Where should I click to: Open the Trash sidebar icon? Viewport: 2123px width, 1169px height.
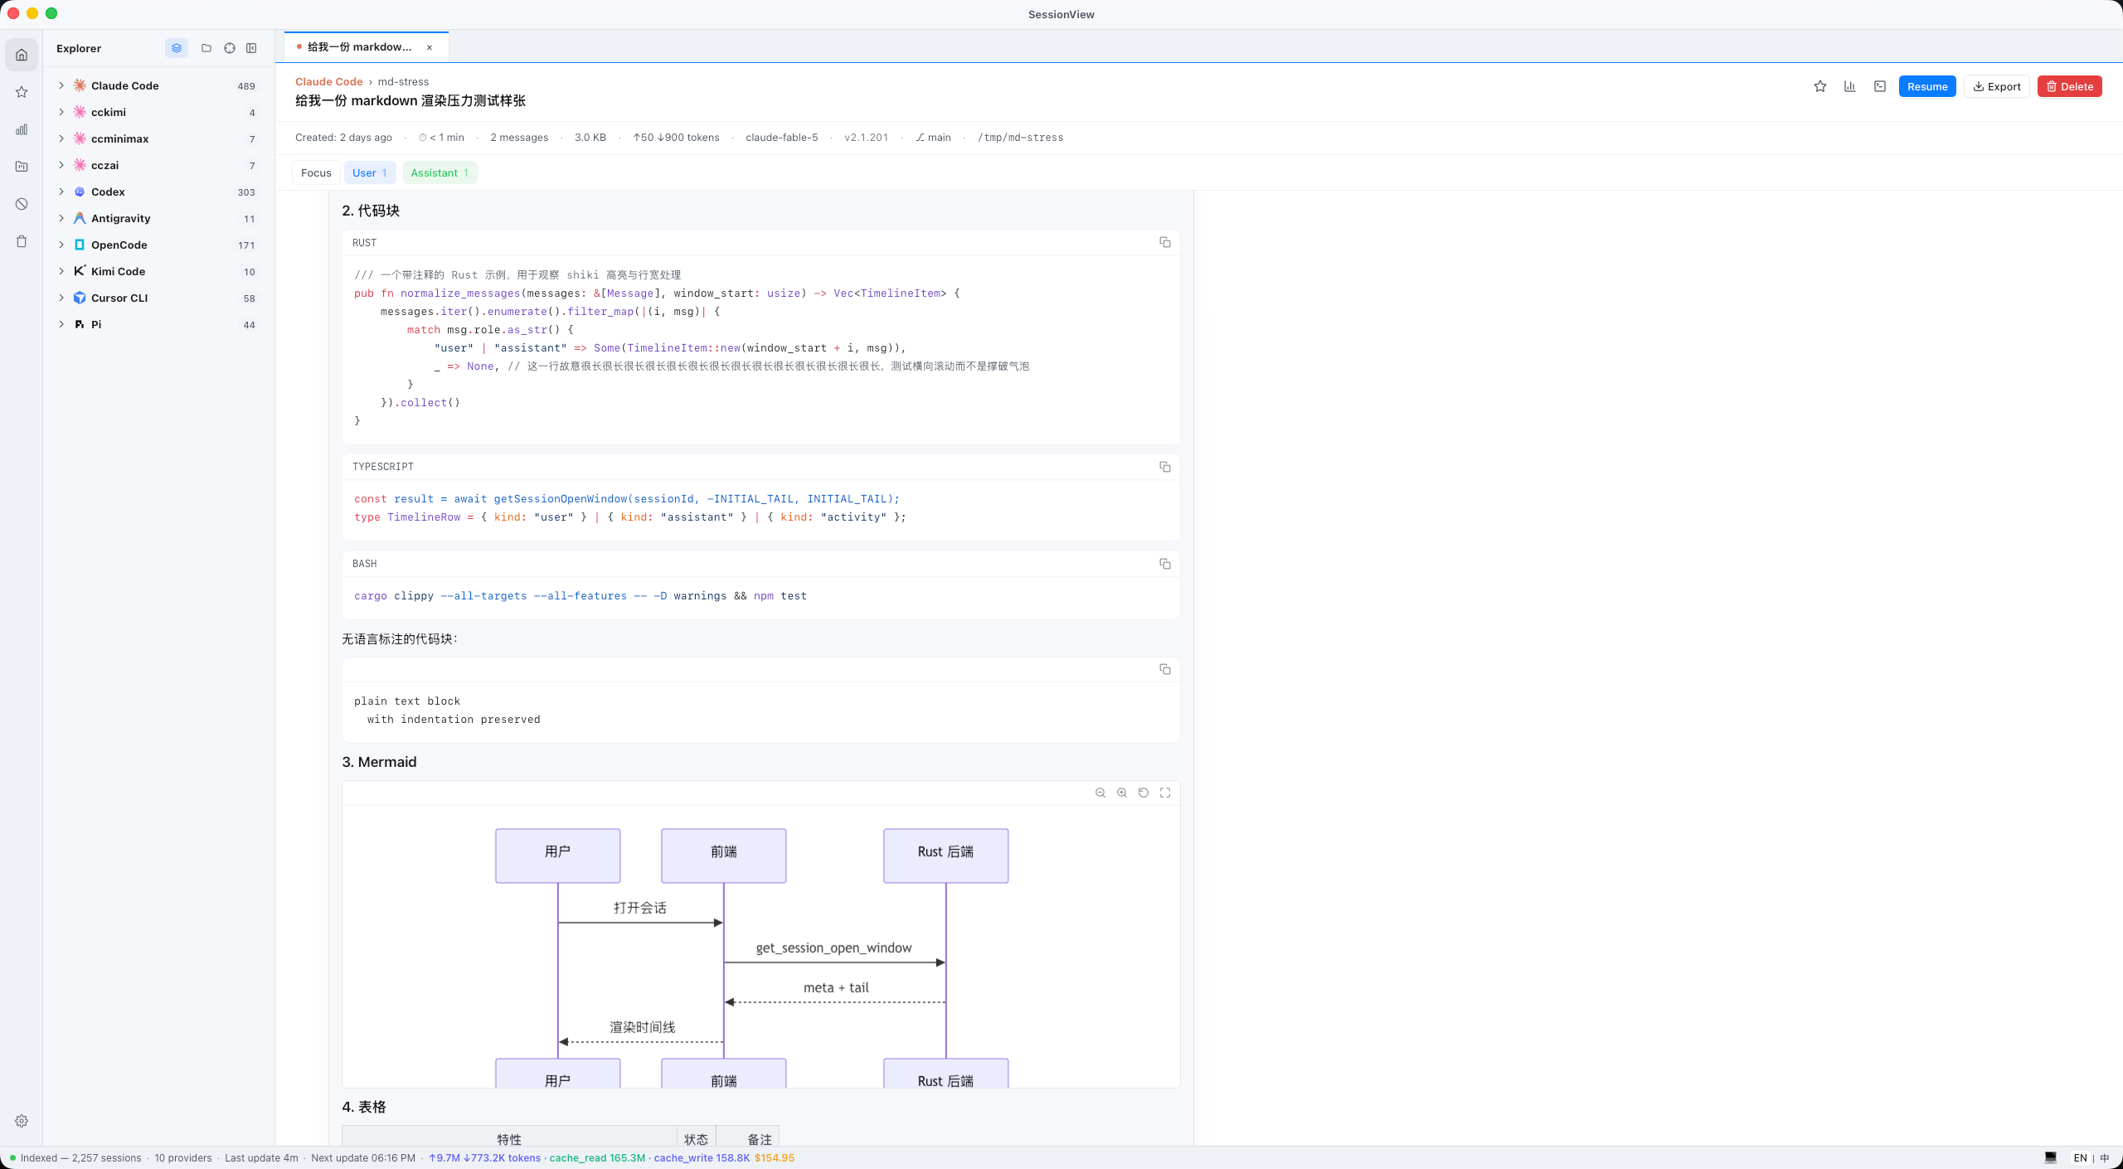click(22, 241)
